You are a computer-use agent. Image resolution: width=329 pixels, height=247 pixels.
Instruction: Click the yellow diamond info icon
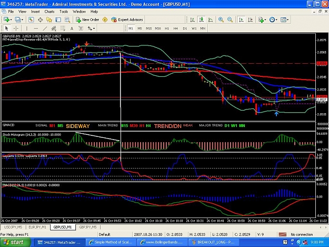click(x=105, y=19)
